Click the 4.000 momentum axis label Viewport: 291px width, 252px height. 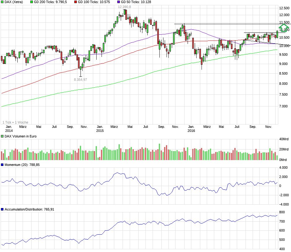pyautogui.click(x=283, y=167)
